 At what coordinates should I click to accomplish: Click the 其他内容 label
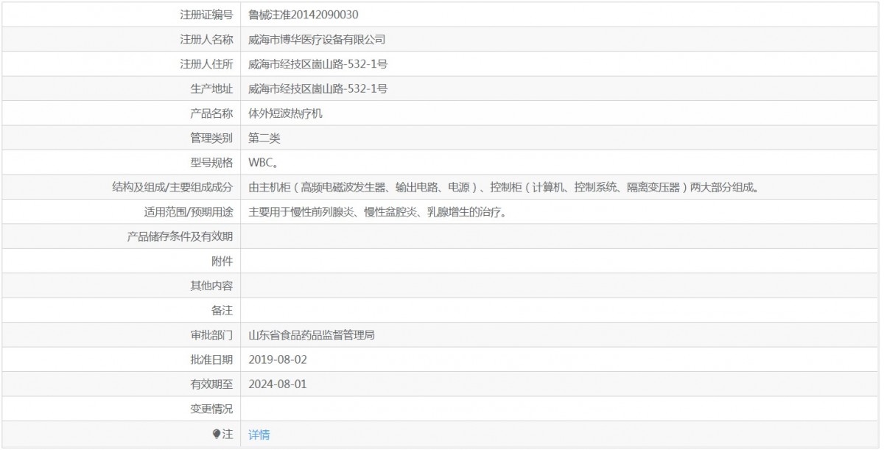point(211,286)
